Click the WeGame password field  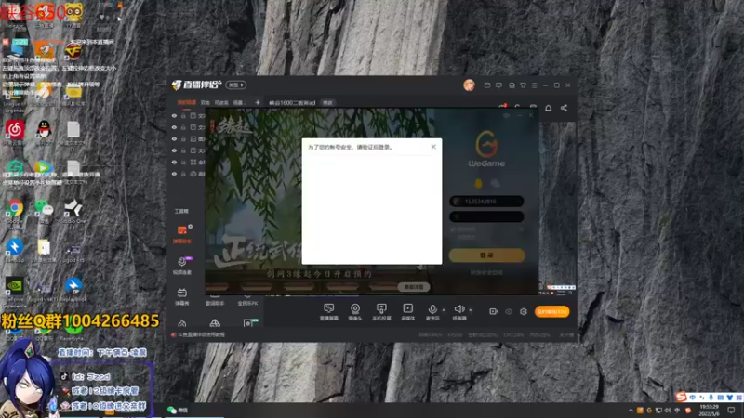(486, 217)
